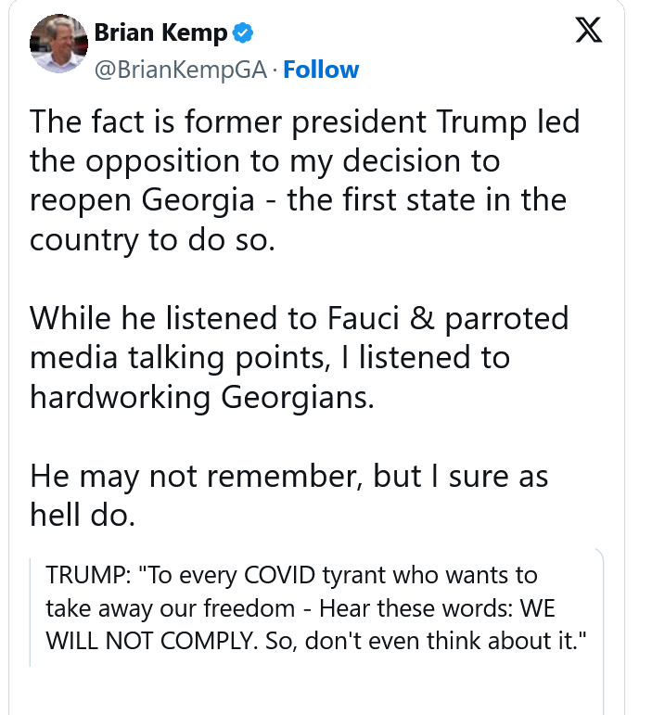
Task: Click the paragraph mentioning Fauci
Action: (x=299, y=357)
